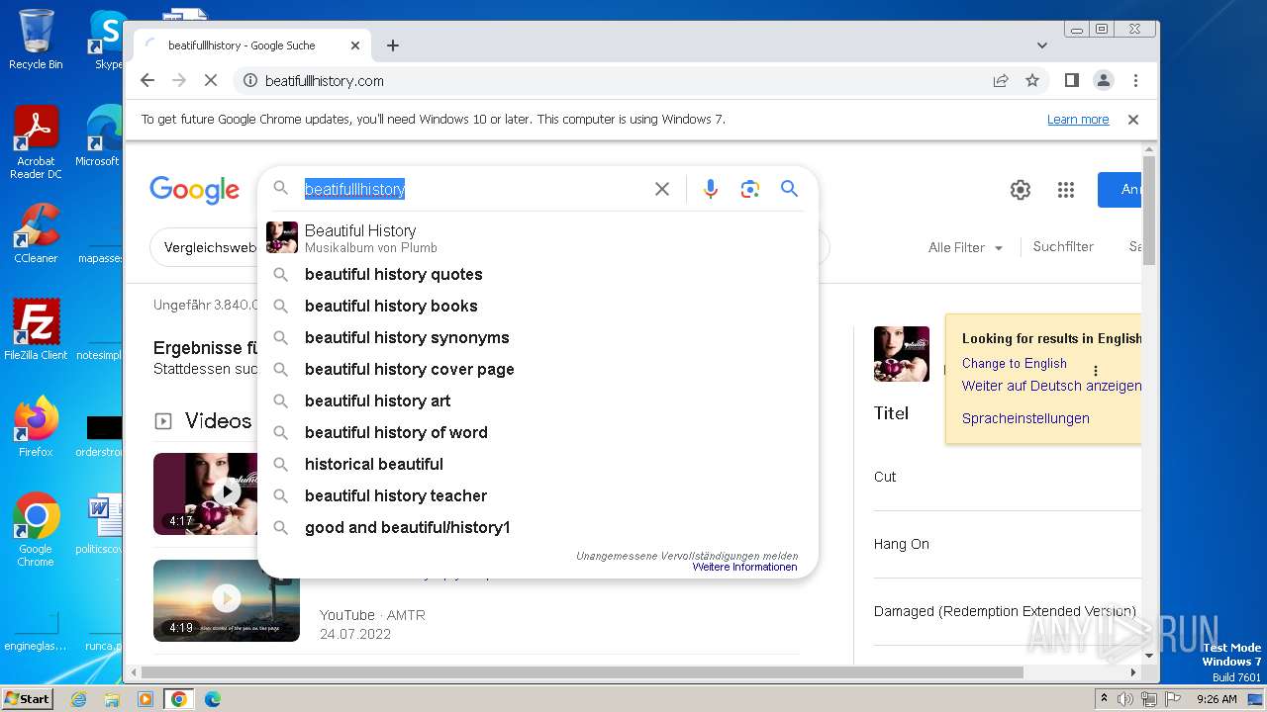Search by image with Google Lens
This screenshot has height=712, width=1267.
click(x=750, y=189)
